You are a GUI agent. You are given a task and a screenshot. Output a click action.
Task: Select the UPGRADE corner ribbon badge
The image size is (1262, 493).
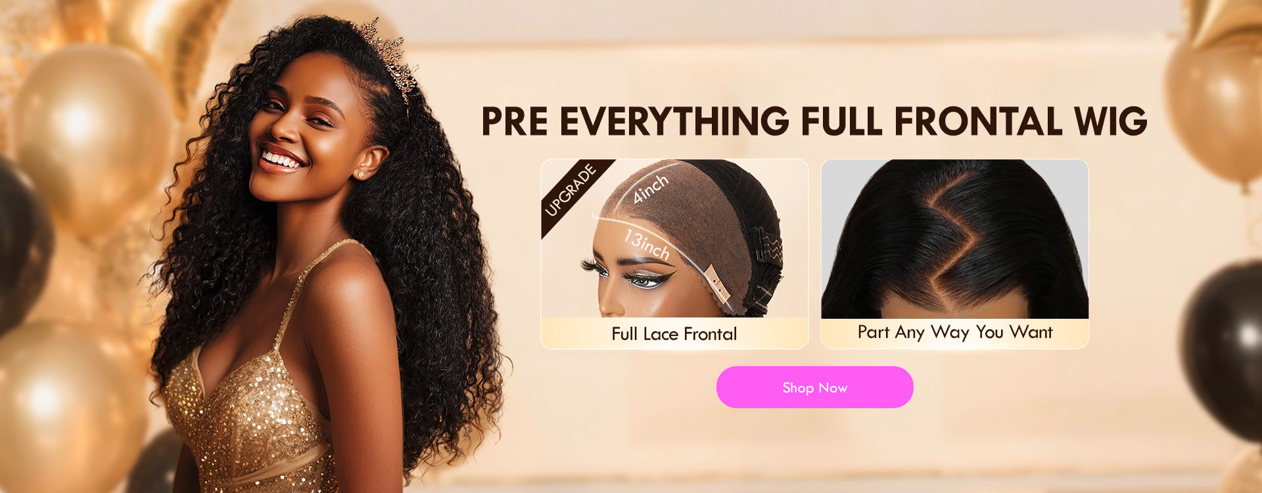click(573, 191)
